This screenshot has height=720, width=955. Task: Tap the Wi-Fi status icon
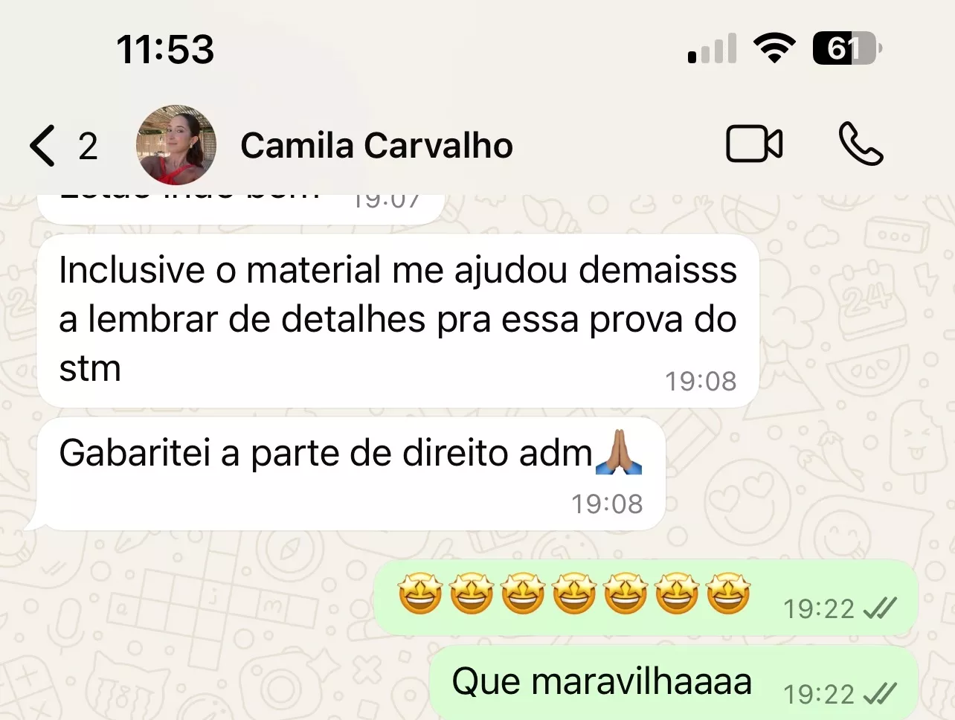click(x=774, y=48)
